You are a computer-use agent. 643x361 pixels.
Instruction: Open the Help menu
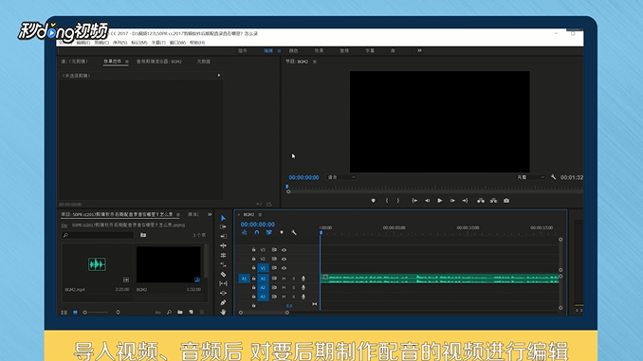(x=197, y=43)
